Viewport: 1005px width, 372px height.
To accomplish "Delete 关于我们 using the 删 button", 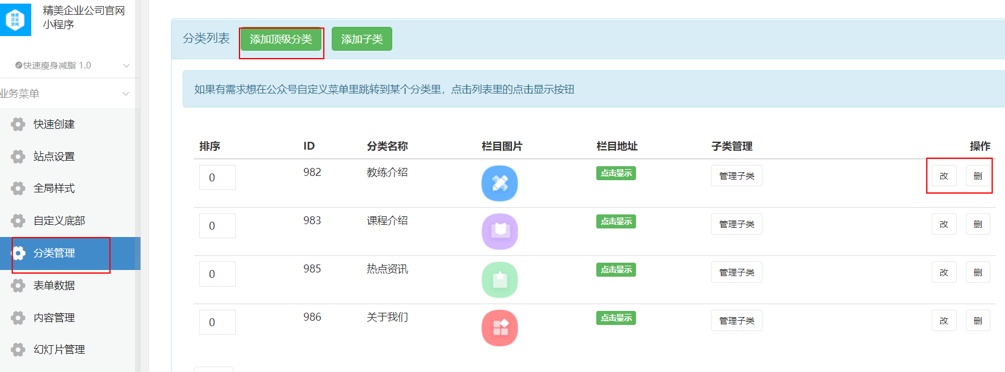I will [978, 321].
